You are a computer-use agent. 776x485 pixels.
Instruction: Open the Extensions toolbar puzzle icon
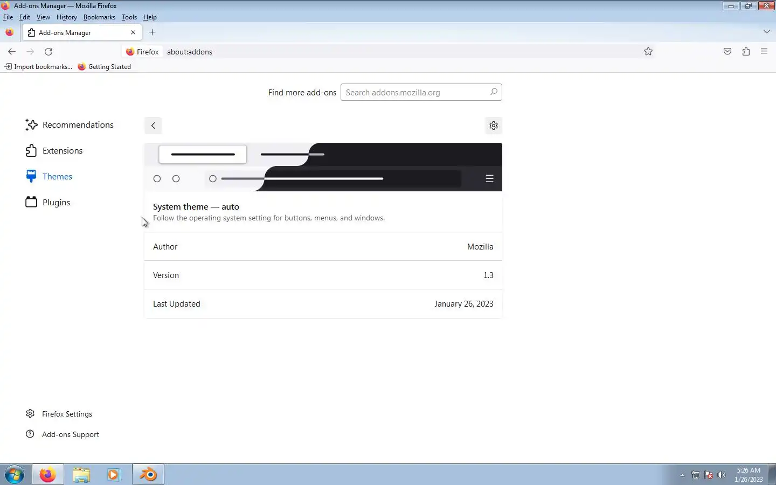pyautogui.click(x=746, y=52)
